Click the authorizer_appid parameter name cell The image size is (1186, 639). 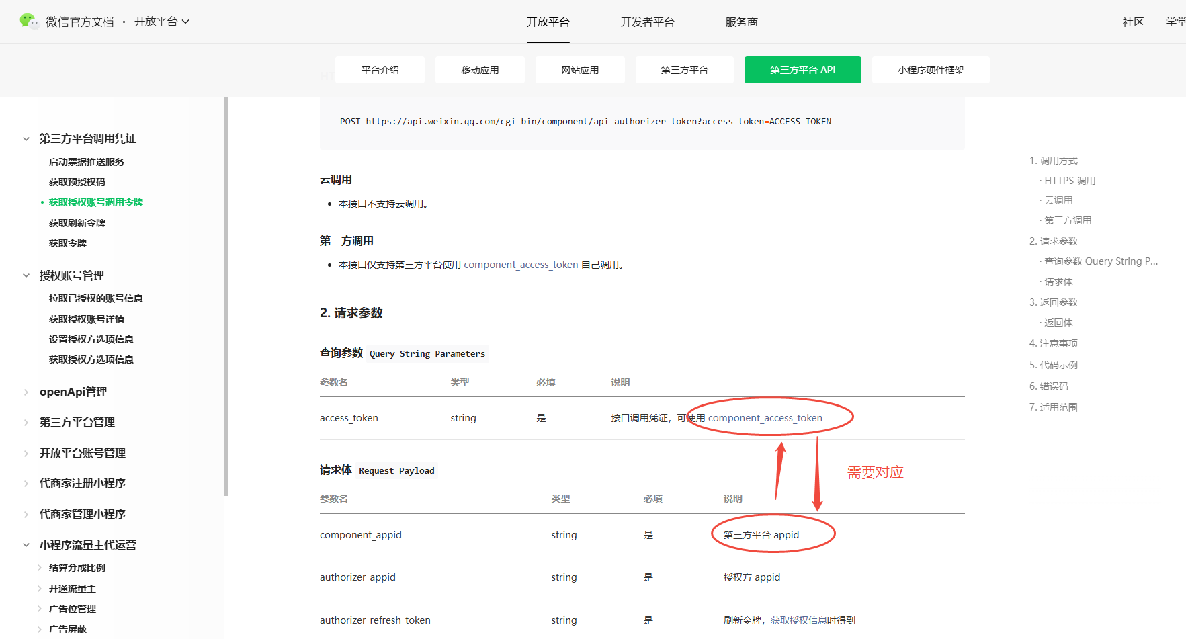click(x=357, y=577)
